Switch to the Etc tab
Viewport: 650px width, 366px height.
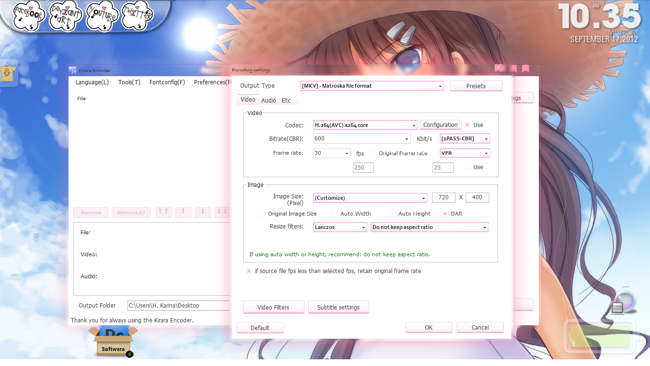pyautogui.click(x=286, y=101)
